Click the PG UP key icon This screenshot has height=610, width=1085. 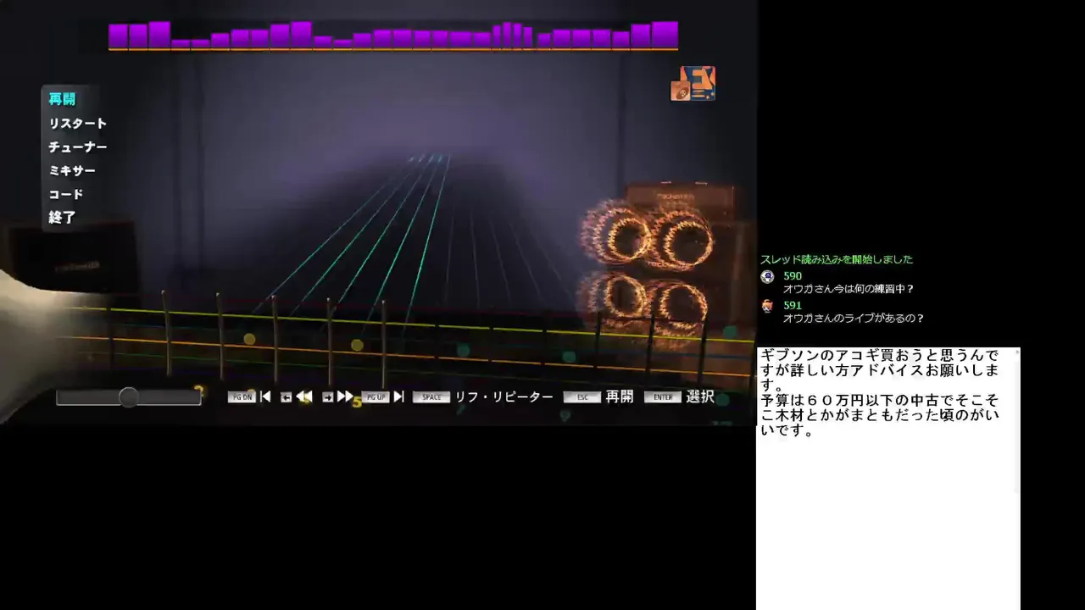click(x=375, y=396)
